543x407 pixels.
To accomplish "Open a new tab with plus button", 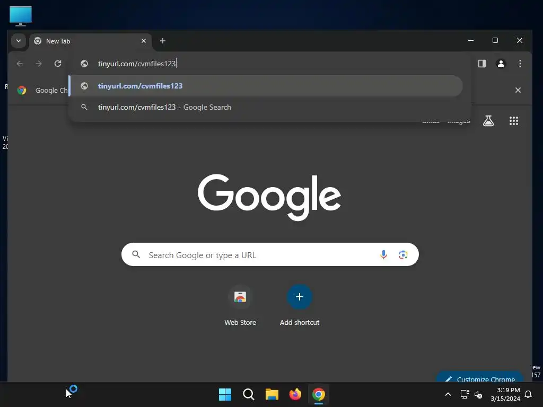I will point(163,41).
